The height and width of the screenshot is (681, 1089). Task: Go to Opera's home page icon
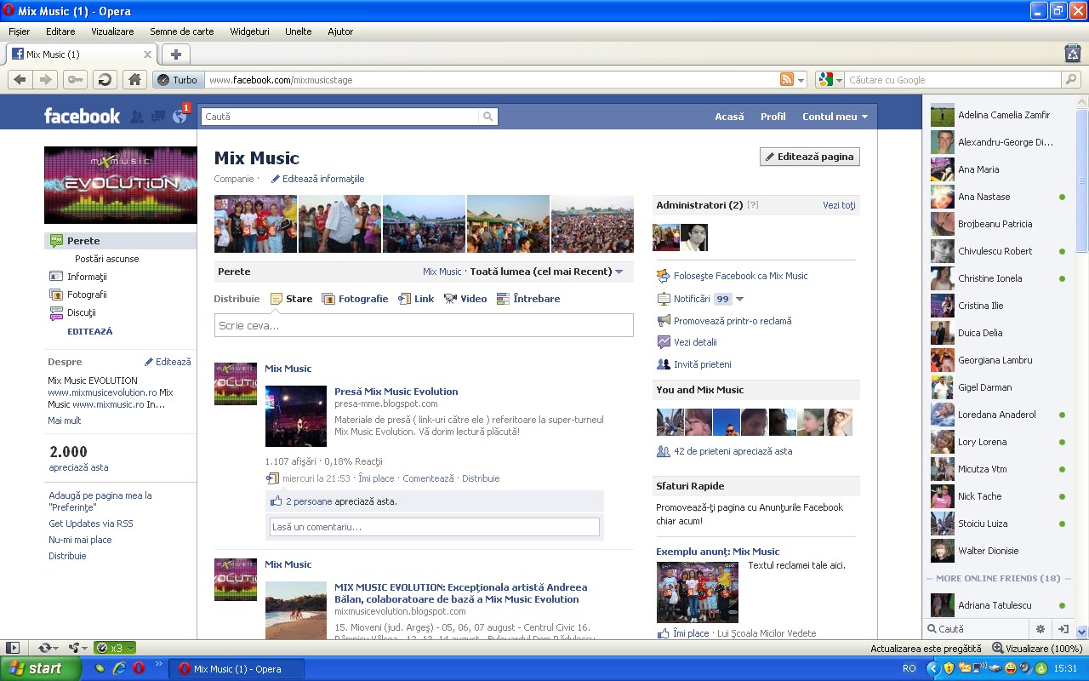(134, 79)
